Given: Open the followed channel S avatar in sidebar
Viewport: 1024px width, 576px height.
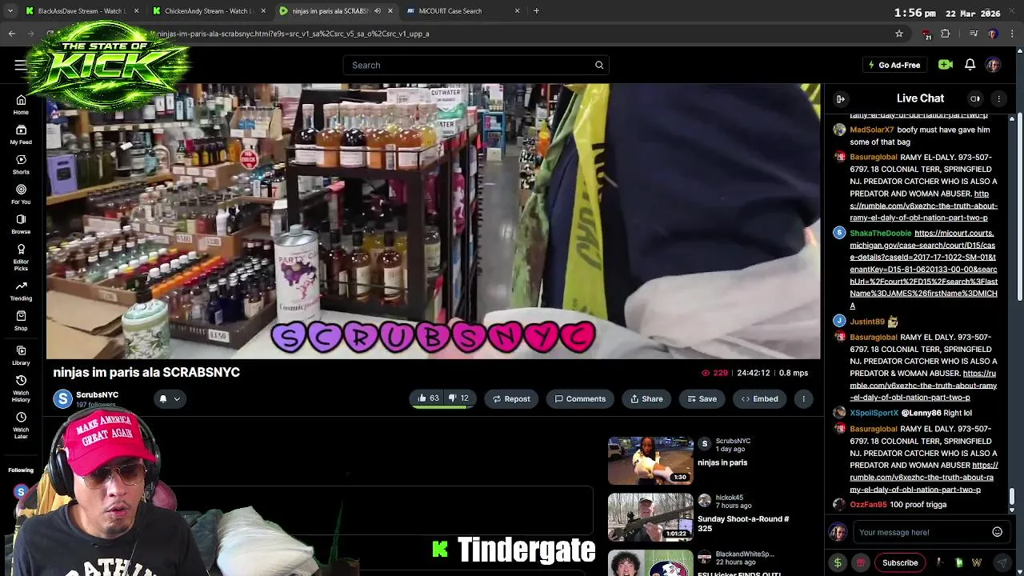Looking at the screenshot, I should [x=21, y=492].
